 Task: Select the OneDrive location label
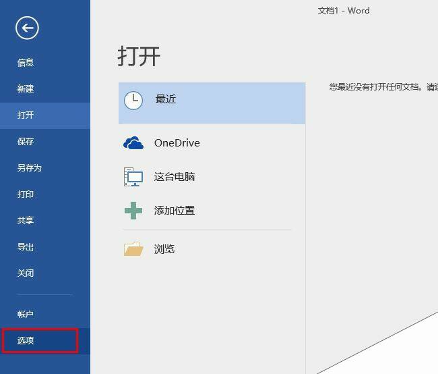click(x=177, y=143)
